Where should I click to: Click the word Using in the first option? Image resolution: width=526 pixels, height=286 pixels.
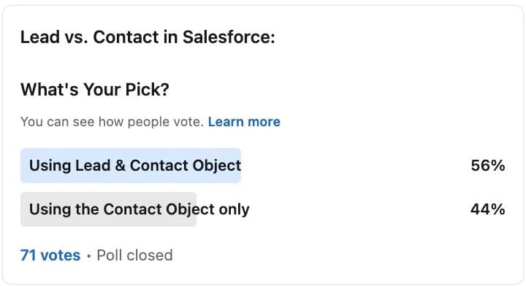50,166
